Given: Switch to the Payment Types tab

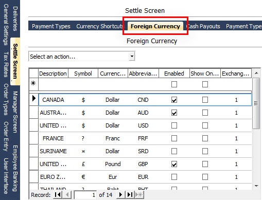Looking at the screenshot, I should 51,26.
